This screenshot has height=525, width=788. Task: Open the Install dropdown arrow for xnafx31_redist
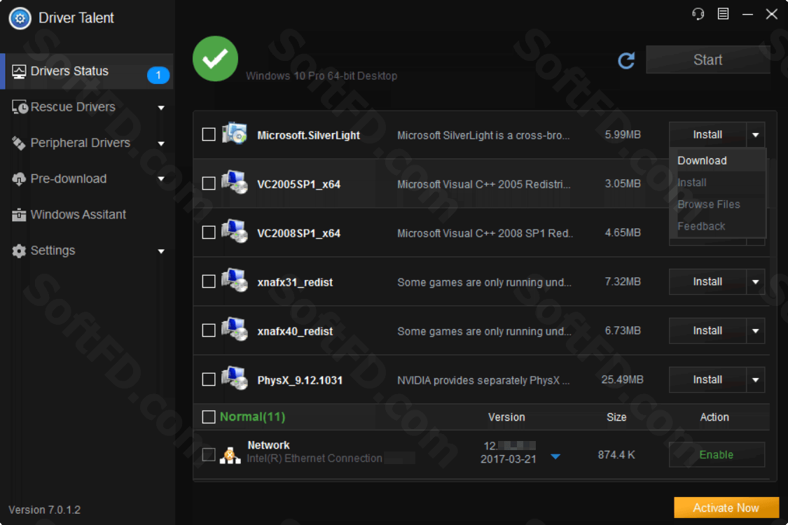pos(755,282)
